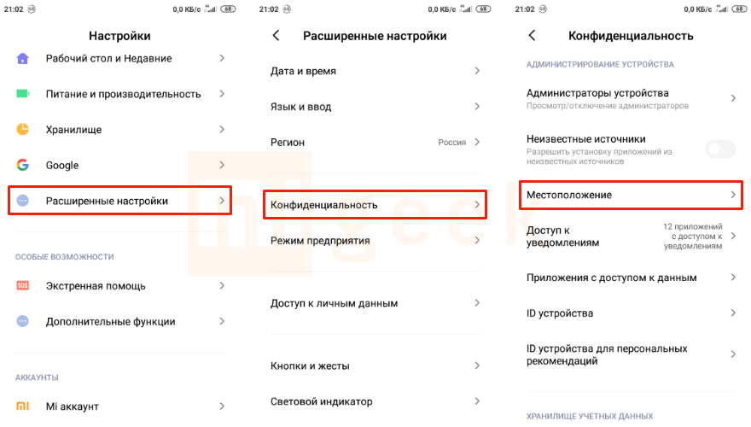Click the Дополнительные функции dots icon
This screenshot has height=427, width=751.
[x=23, y=322]
